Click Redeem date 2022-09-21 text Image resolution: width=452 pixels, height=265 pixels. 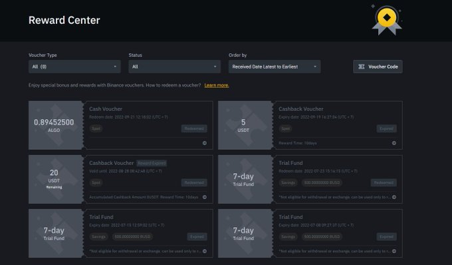tap(128, 117)
